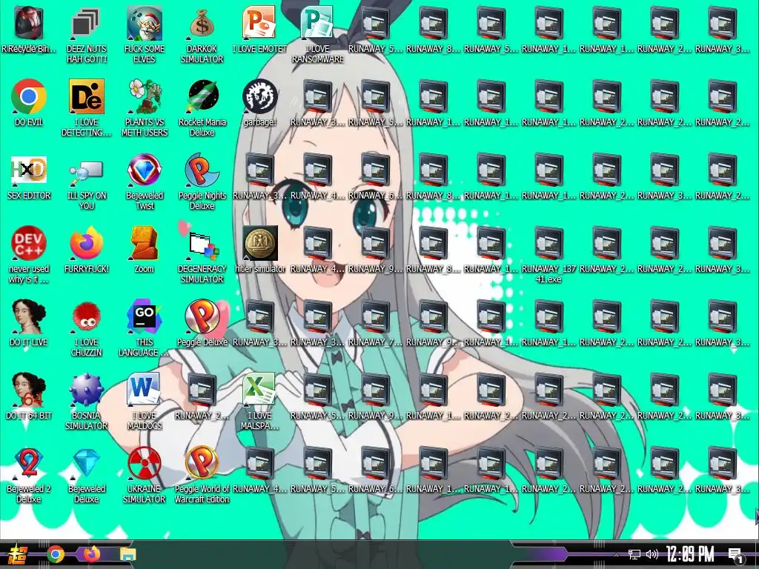
Task: Open the BOSNIA SIMULATOR mine icon
Action: point(86,390)
